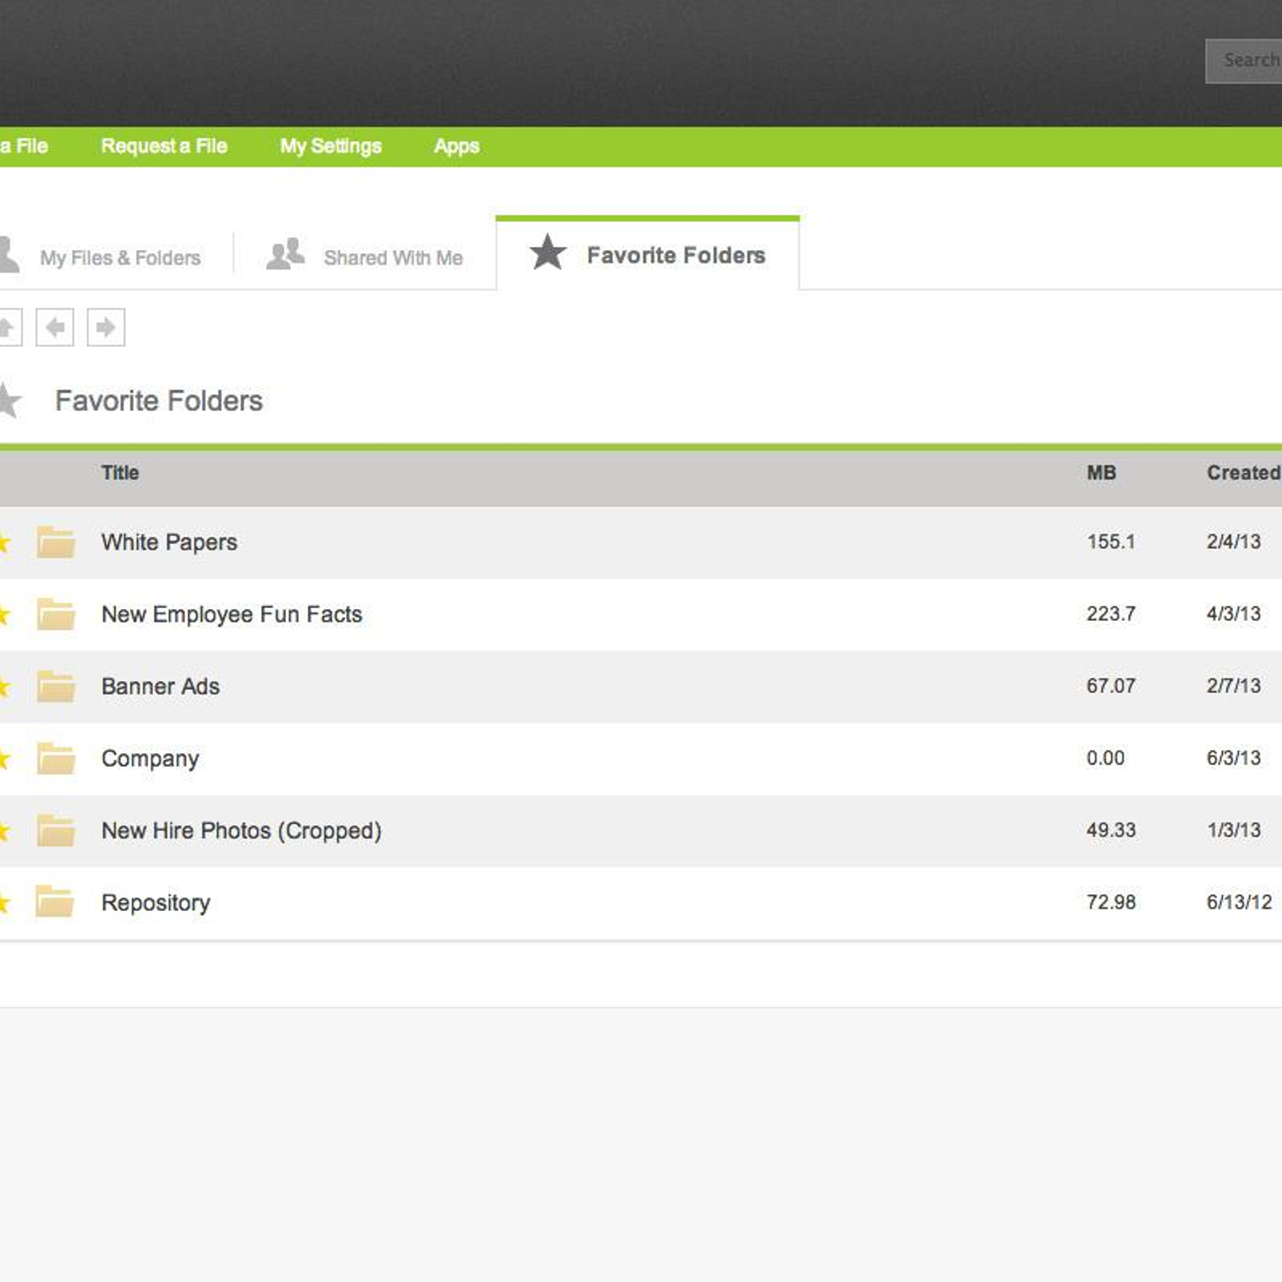Click the 6/13/12 created date
The width and height of the screenshot is (1282, 1282).
click(1240, 902)
